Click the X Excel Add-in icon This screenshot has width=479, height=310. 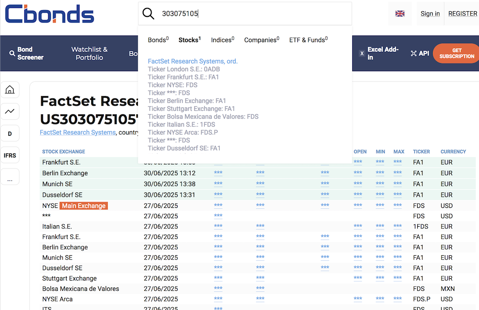(362, 53)
